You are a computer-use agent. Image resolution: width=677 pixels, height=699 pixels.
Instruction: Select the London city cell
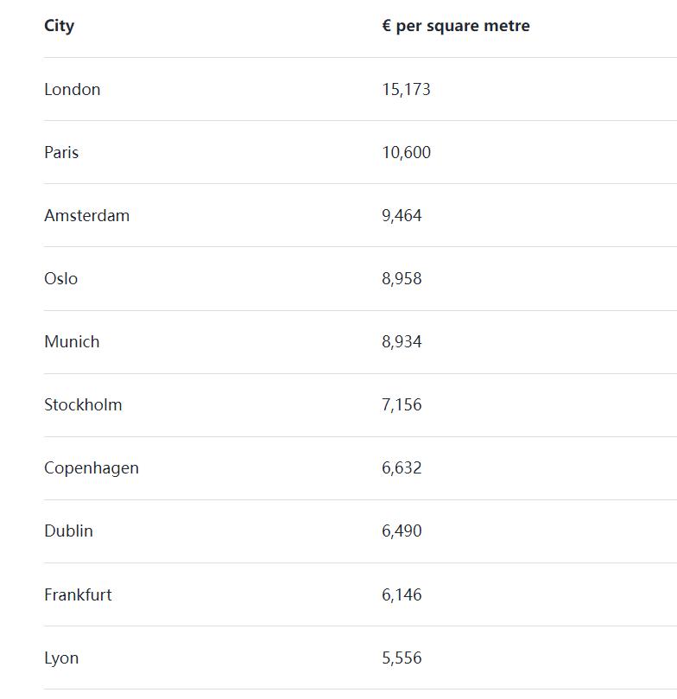[x=73, y=90]
